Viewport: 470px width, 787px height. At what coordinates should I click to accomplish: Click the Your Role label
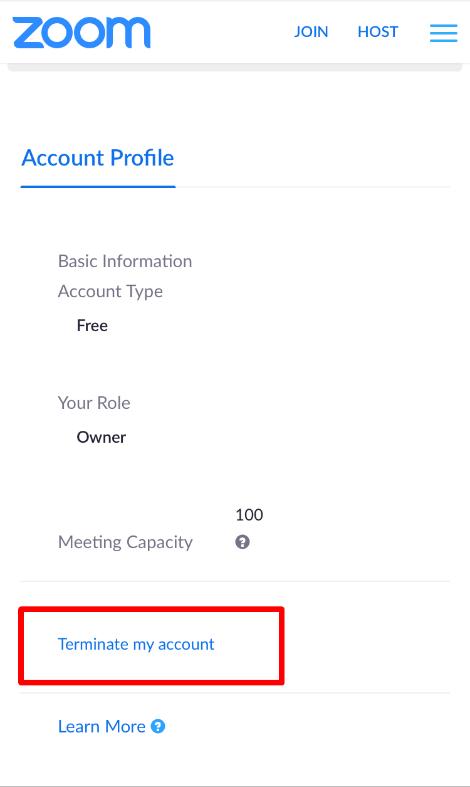click(x=94, y=403)
